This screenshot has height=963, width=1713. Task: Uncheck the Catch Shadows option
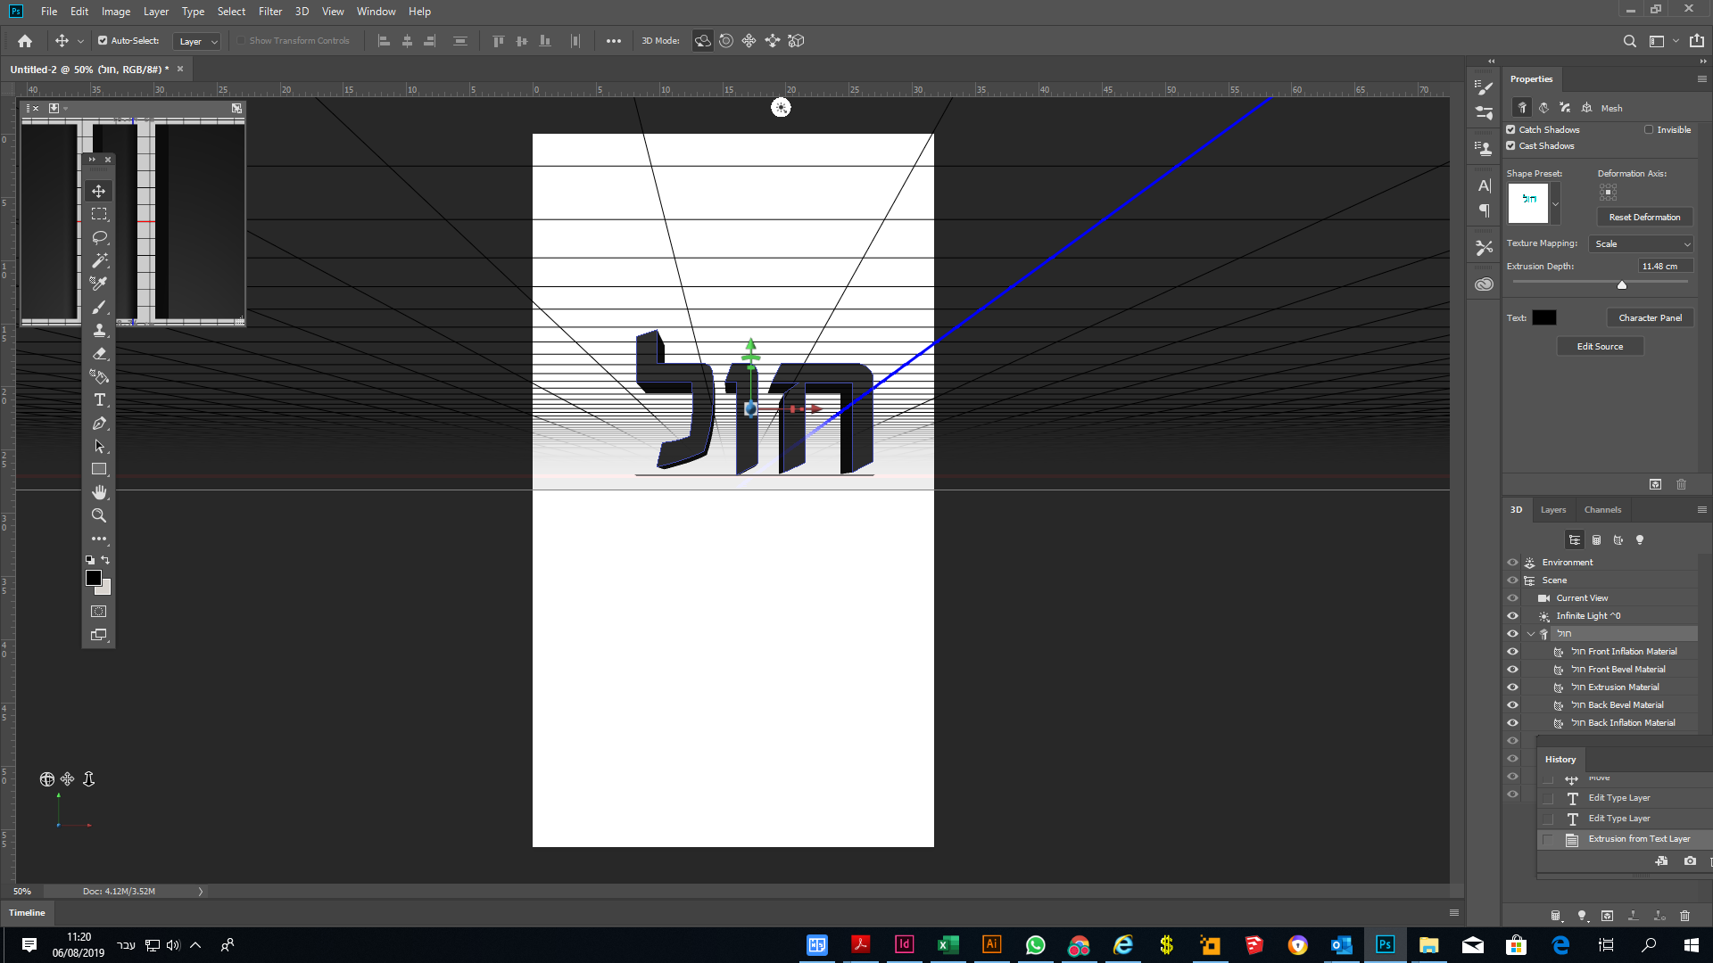click(x=1510, y=129)
